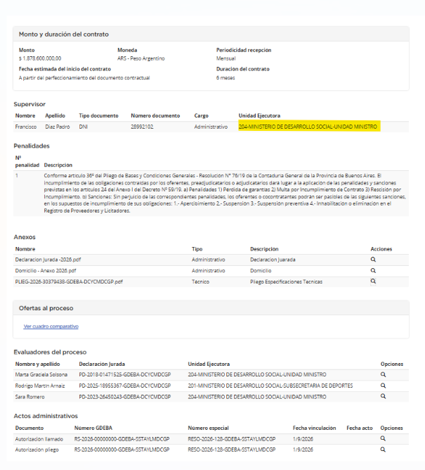Click A partir del perfeccionamiento start date text

click(x=84, y=78)
